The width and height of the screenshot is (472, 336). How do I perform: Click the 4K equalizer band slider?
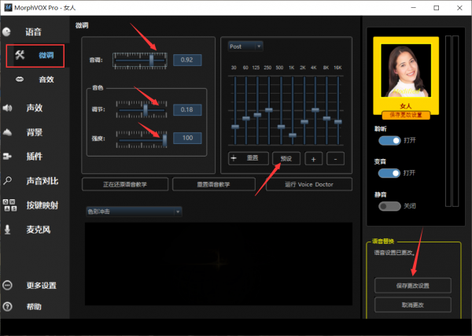315,110
